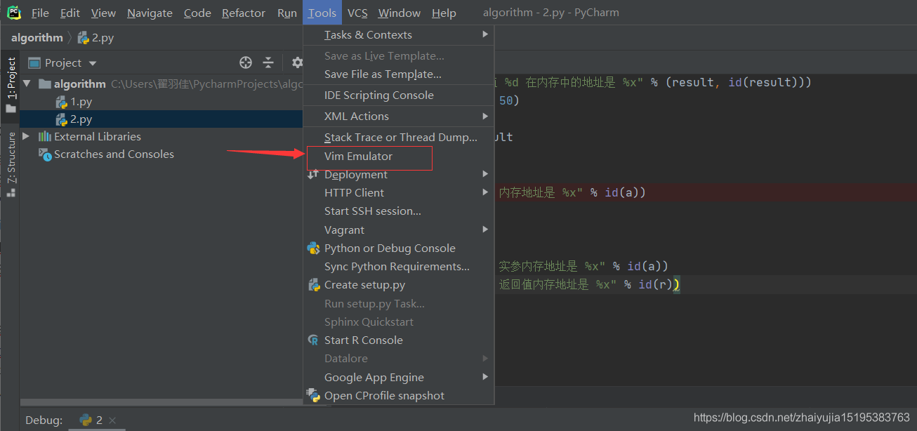917x431 pixels.
Task: Click Scratches and Consoles node
Action: [x=113, y=154]
